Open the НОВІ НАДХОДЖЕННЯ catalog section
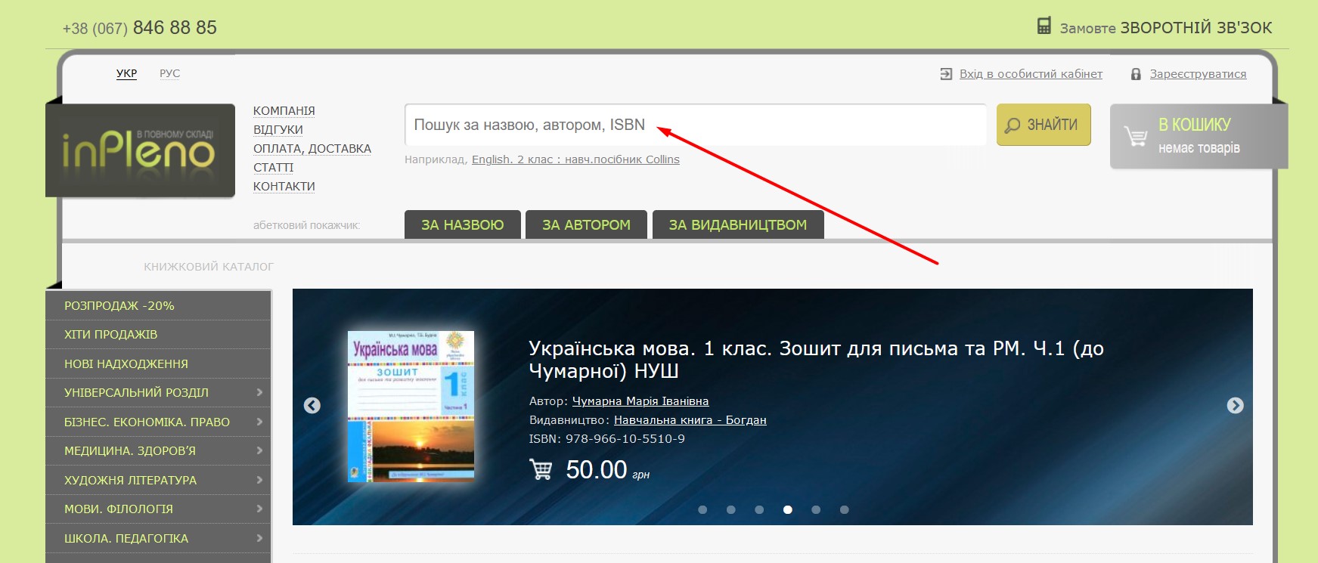The height and width of the screenshot is (563, 1318). (x=158, y=363)
